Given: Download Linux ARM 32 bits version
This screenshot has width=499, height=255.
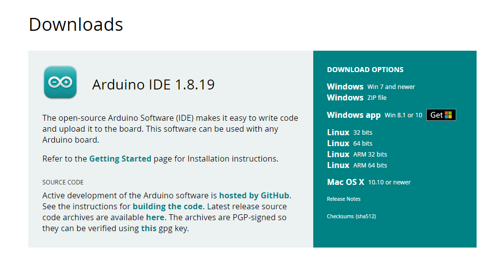Looking at the screenshot, I should pos(357,154).
